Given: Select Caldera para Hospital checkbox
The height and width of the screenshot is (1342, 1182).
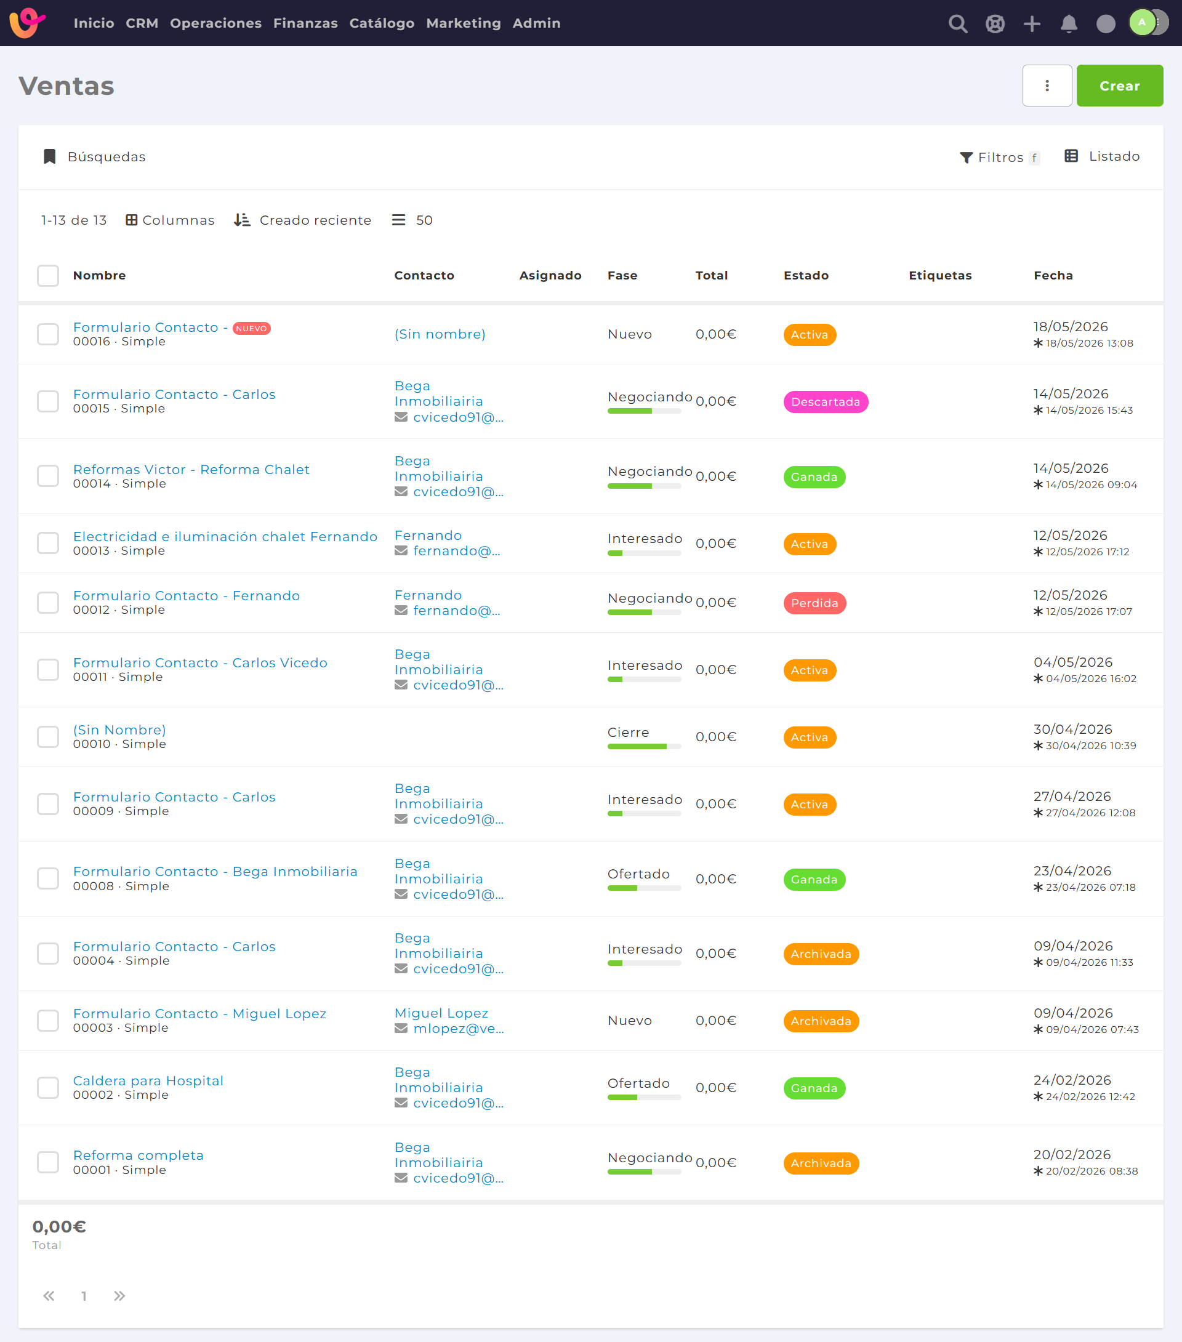Looking at the screenshot, I should coord(48,1087).
